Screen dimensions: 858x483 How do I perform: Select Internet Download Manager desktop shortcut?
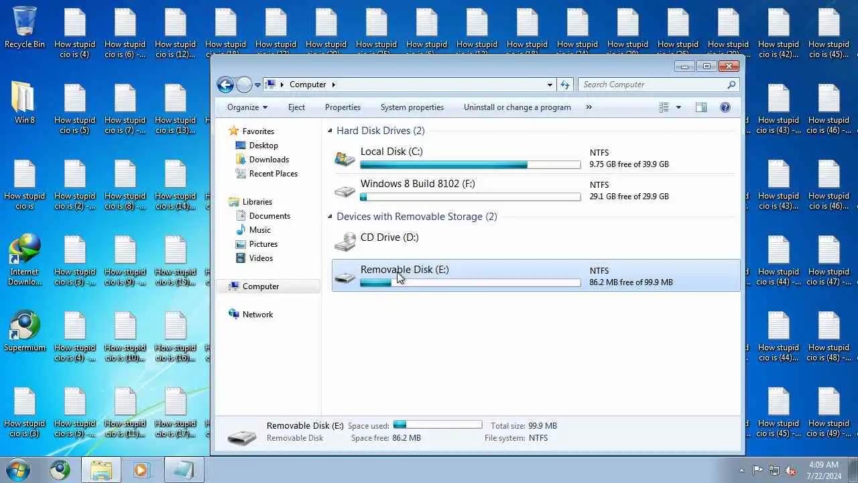(25, 260)
